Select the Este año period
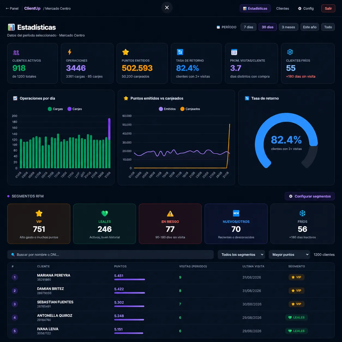This screenshot has height=342, width=342. pos(310,27)
